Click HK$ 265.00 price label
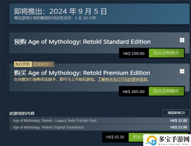 pyautogui.click(x=134, y=92)
